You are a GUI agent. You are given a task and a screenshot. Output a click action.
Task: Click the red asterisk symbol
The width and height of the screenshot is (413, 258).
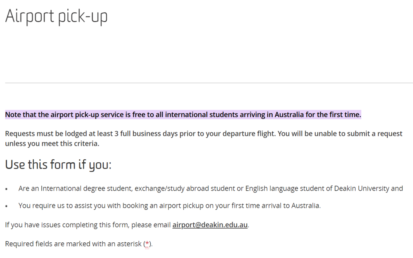pyautogui.click(x=147, y=243)
